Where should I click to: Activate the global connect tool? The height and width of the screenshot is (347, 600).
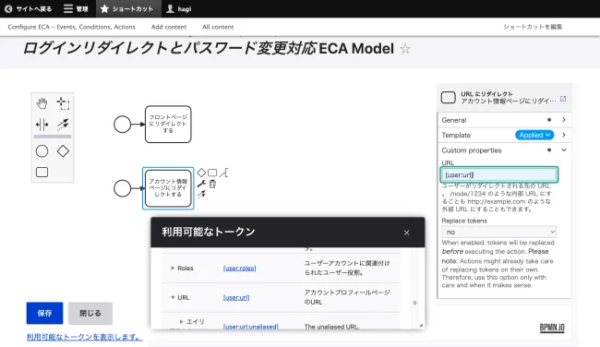(x=63, y=124)
